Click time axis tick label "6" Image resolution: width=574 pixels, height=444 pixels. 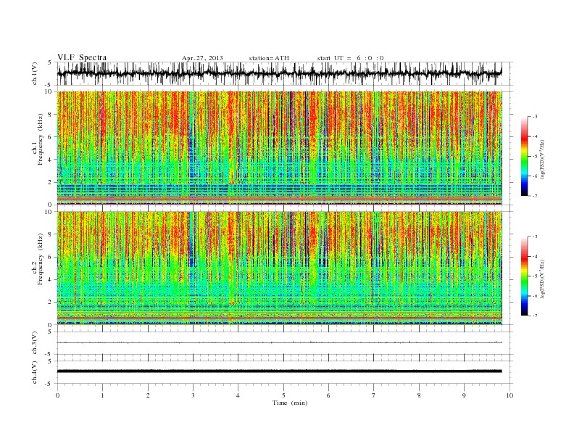coord(328,395)
